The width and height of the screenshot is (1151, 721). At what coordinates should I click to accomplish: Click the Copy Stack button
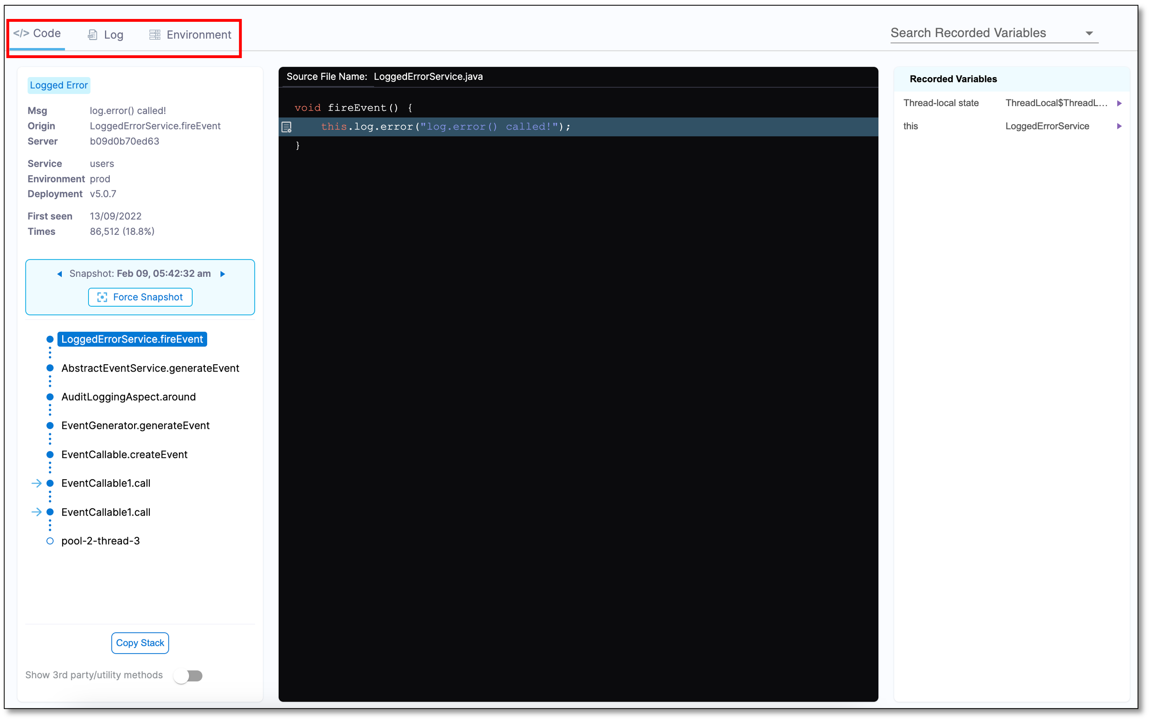(139, 643)
